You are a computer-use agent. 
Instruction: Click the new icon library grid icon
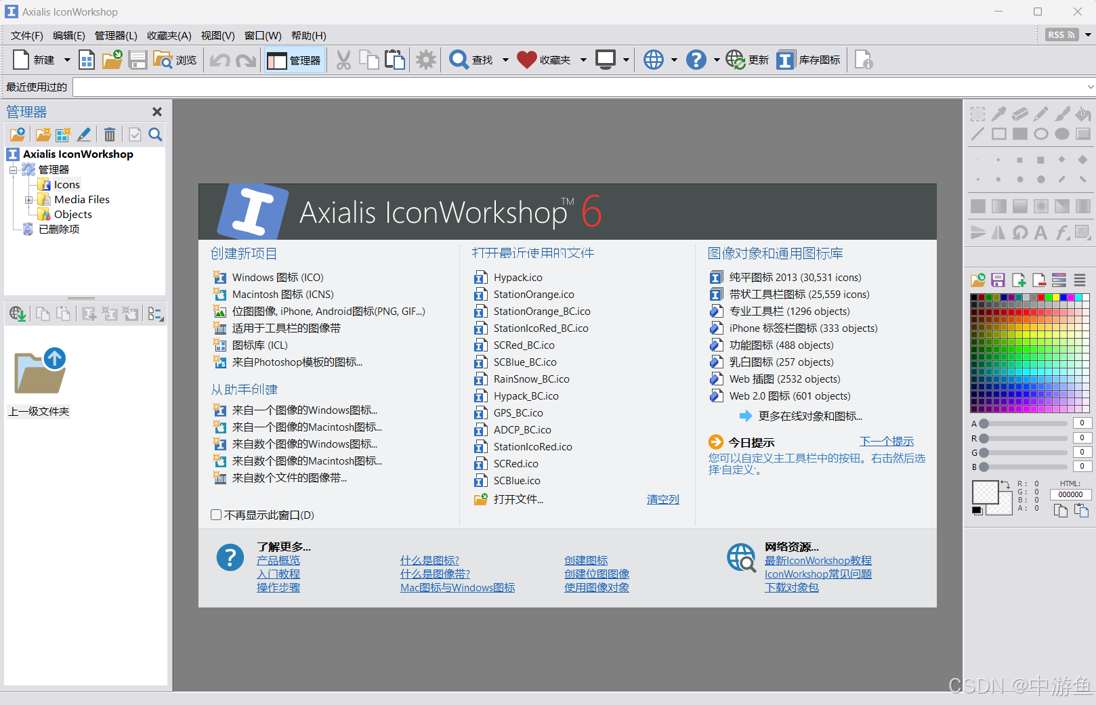87,60
